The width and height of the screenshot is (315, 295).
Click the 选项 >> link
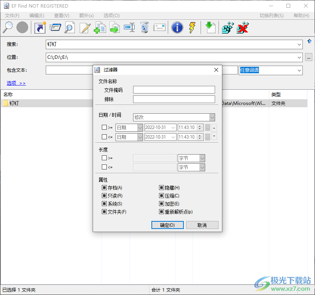click(16, 83)
